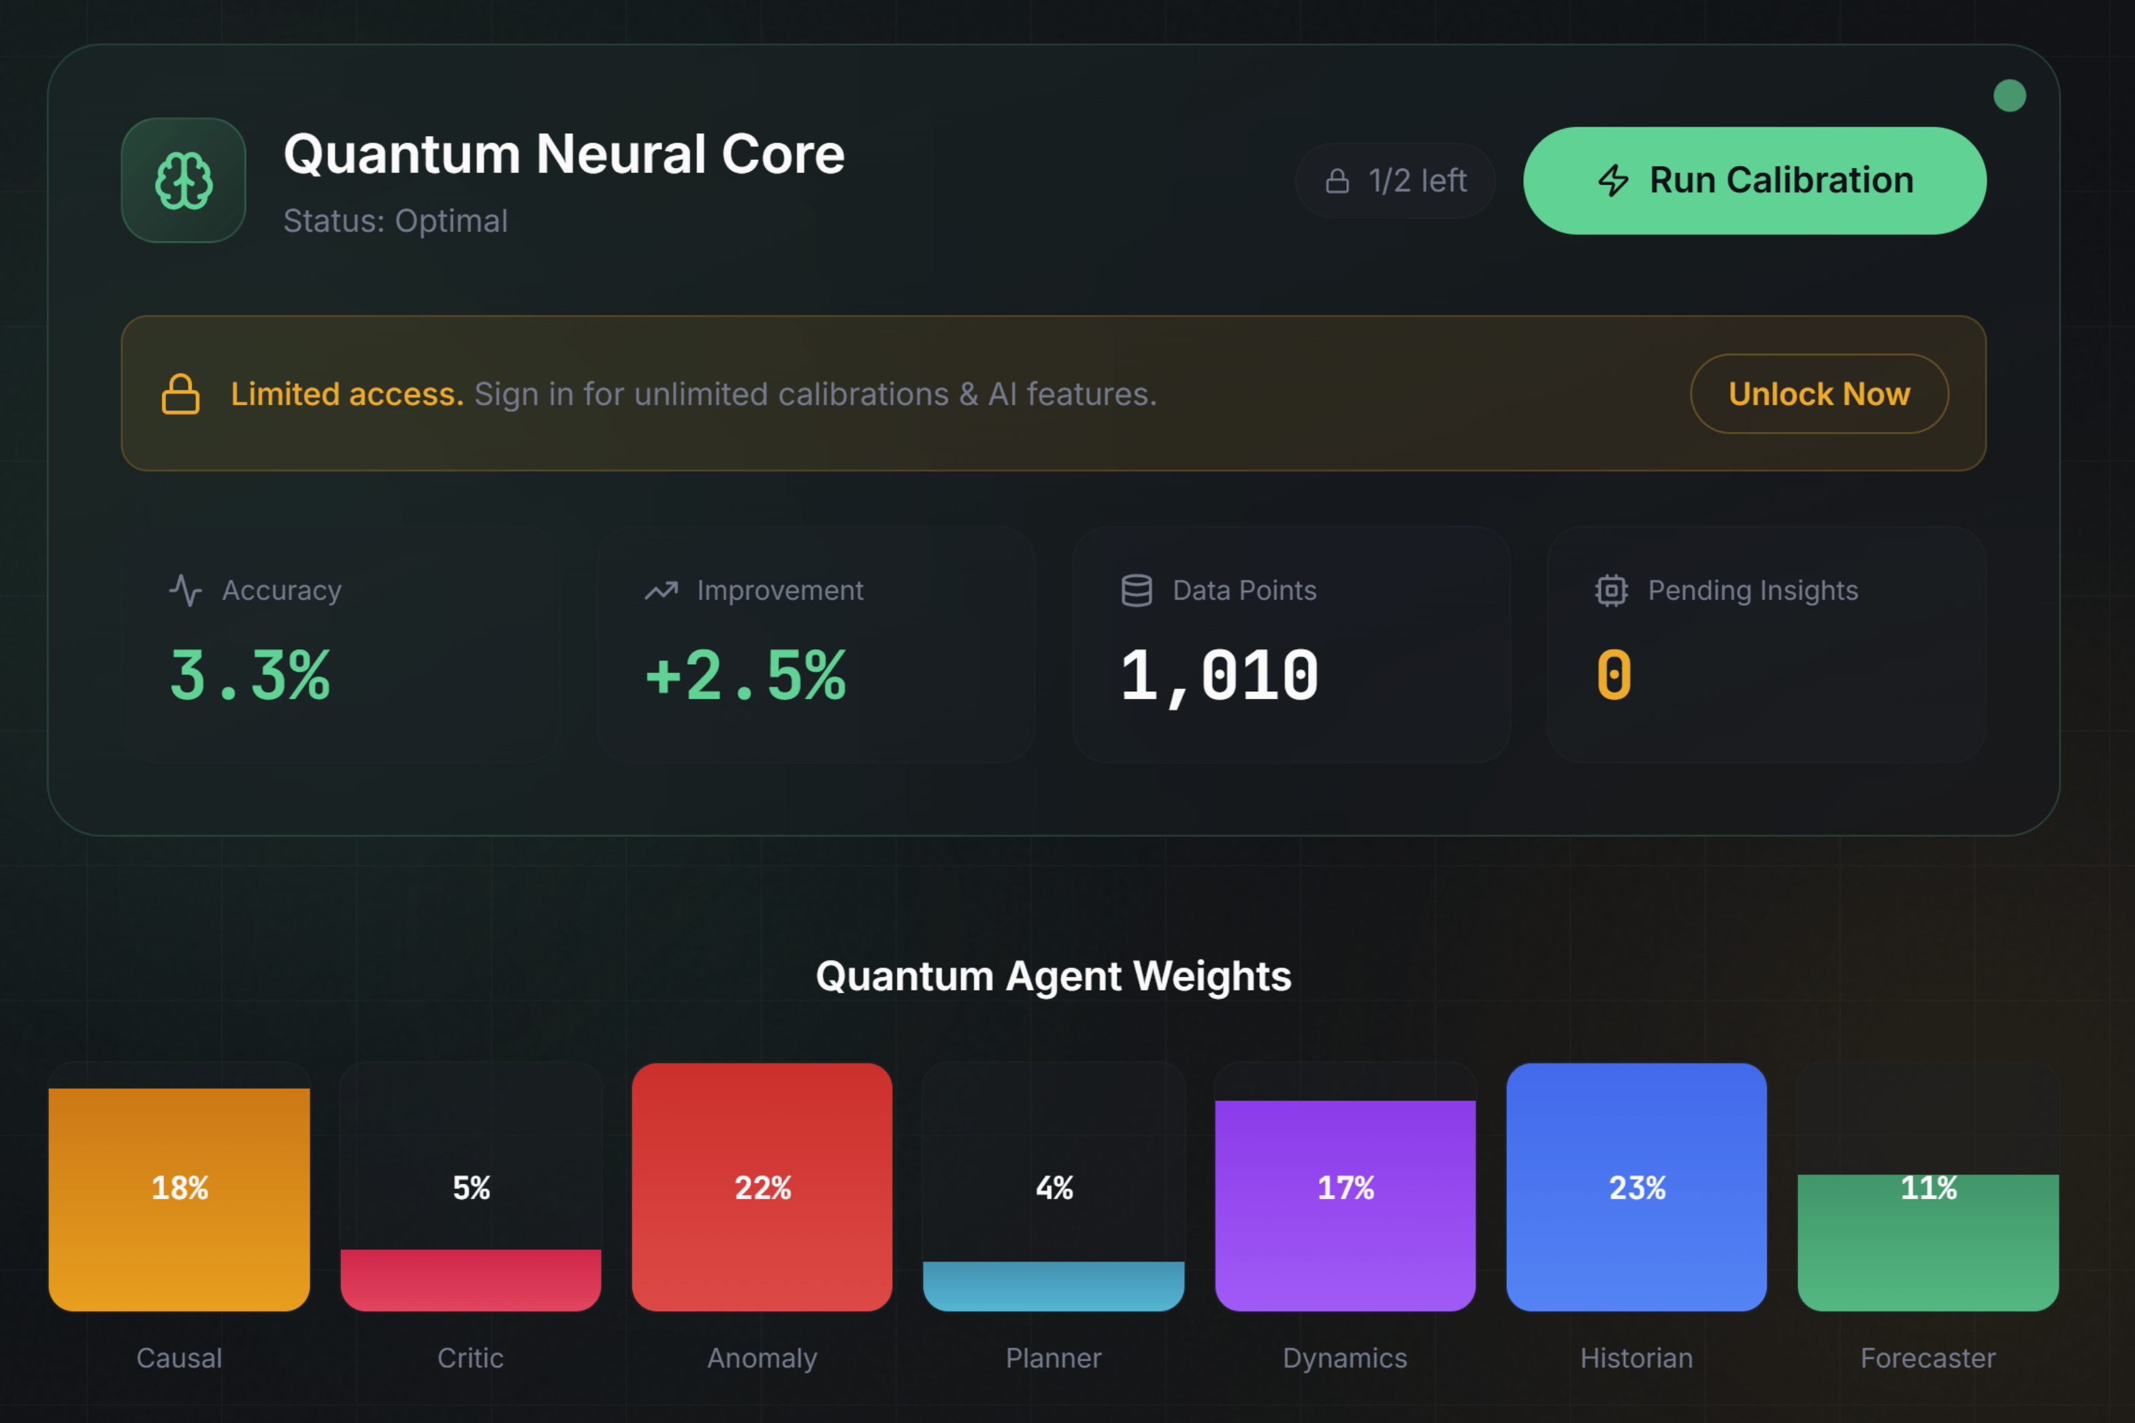
Task: Select the Planner 4% weight bar
Action: point(1053,1285)
